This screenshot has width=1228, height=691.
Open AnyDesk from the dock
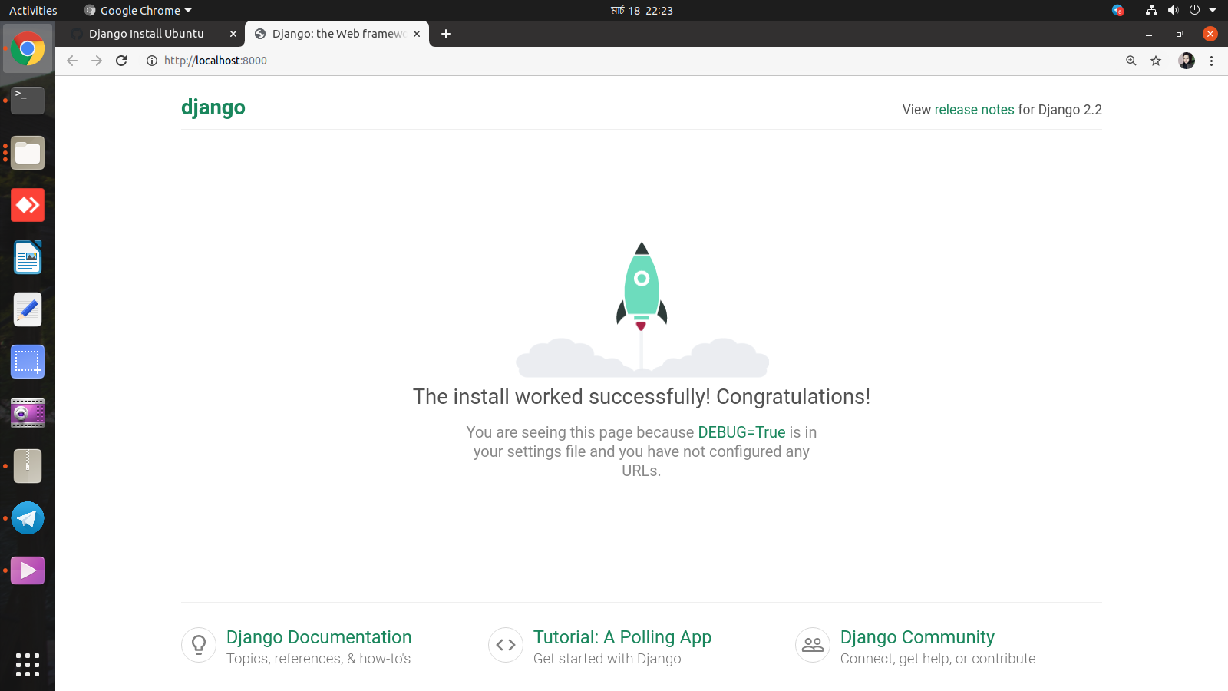(28, 205)
